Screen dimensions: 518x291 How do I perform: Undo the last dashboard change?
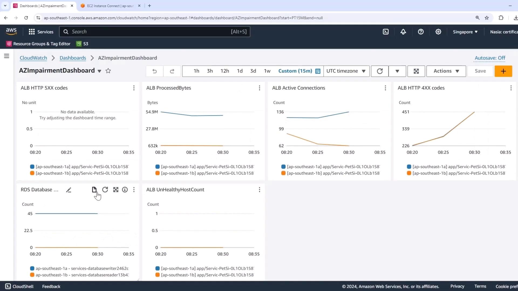(x=155, y=71)
